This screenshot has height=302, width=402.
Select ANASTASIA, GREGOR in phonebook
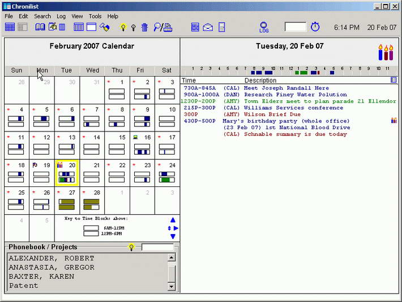[52, 267]
